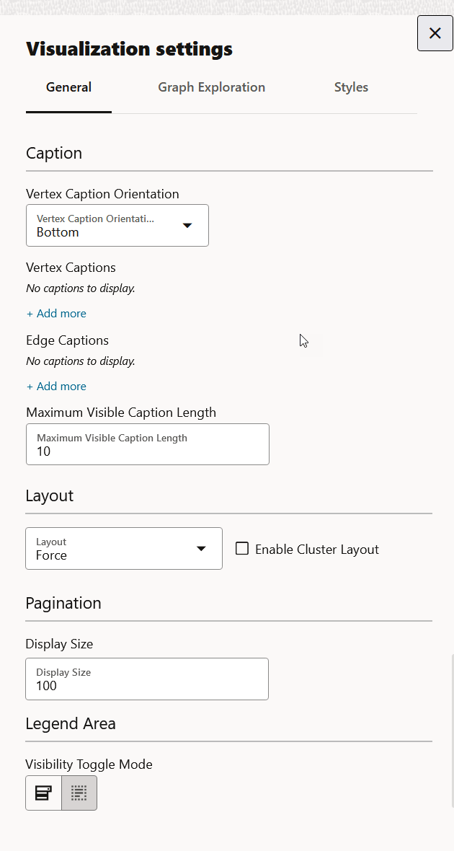Open the Vertex Caption Orientation dropdown
This screenshot has height=851, width=454.
pos(117,226)
